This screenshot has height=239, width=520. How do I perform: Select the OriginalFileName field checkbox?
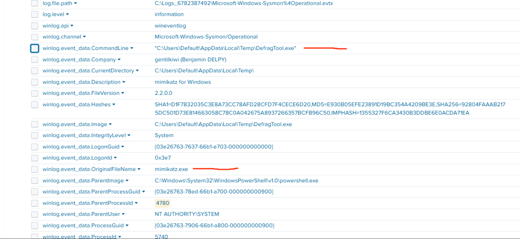[x=35, y=169]
